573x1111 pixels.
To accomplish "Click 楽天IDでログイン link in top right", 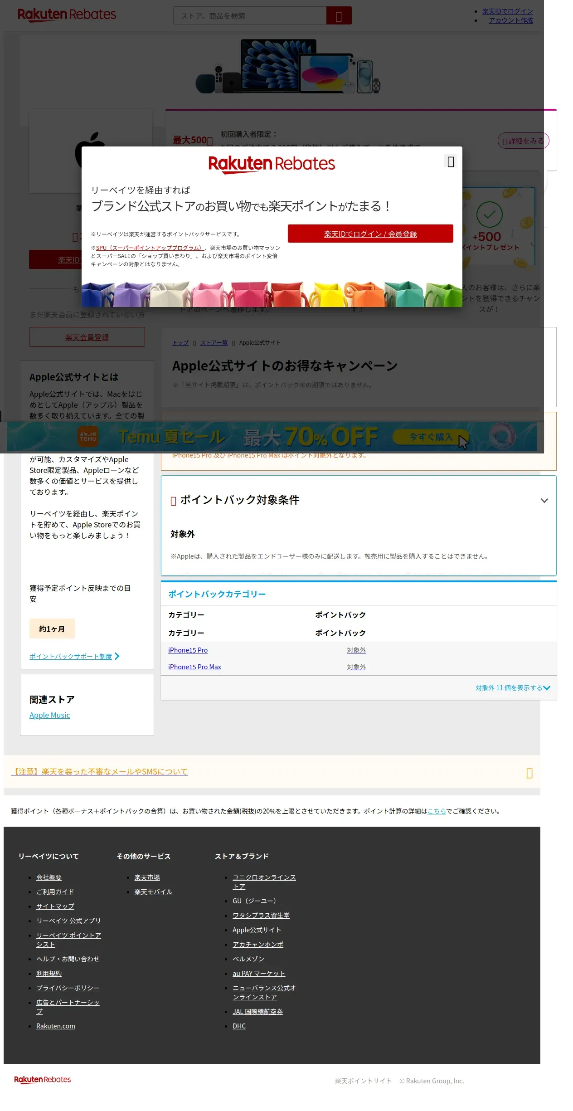I will click(507, 11).
